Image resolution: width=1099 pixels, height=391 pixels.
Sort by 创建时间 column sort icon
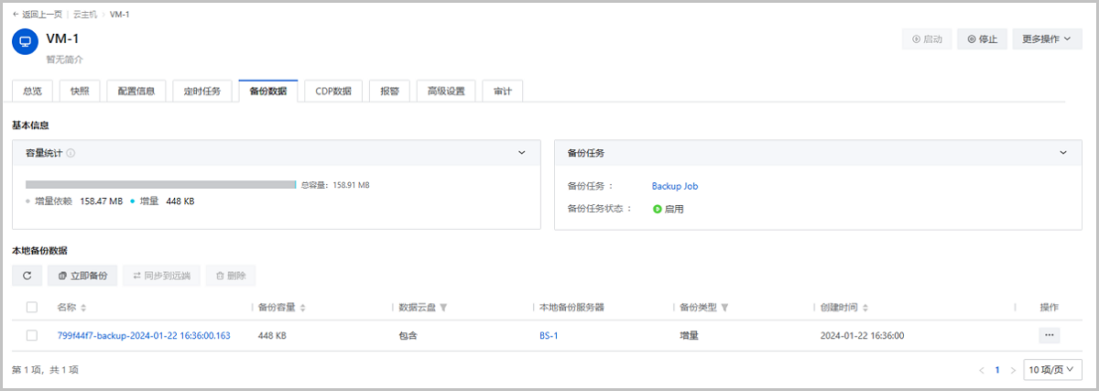point(865,308)
